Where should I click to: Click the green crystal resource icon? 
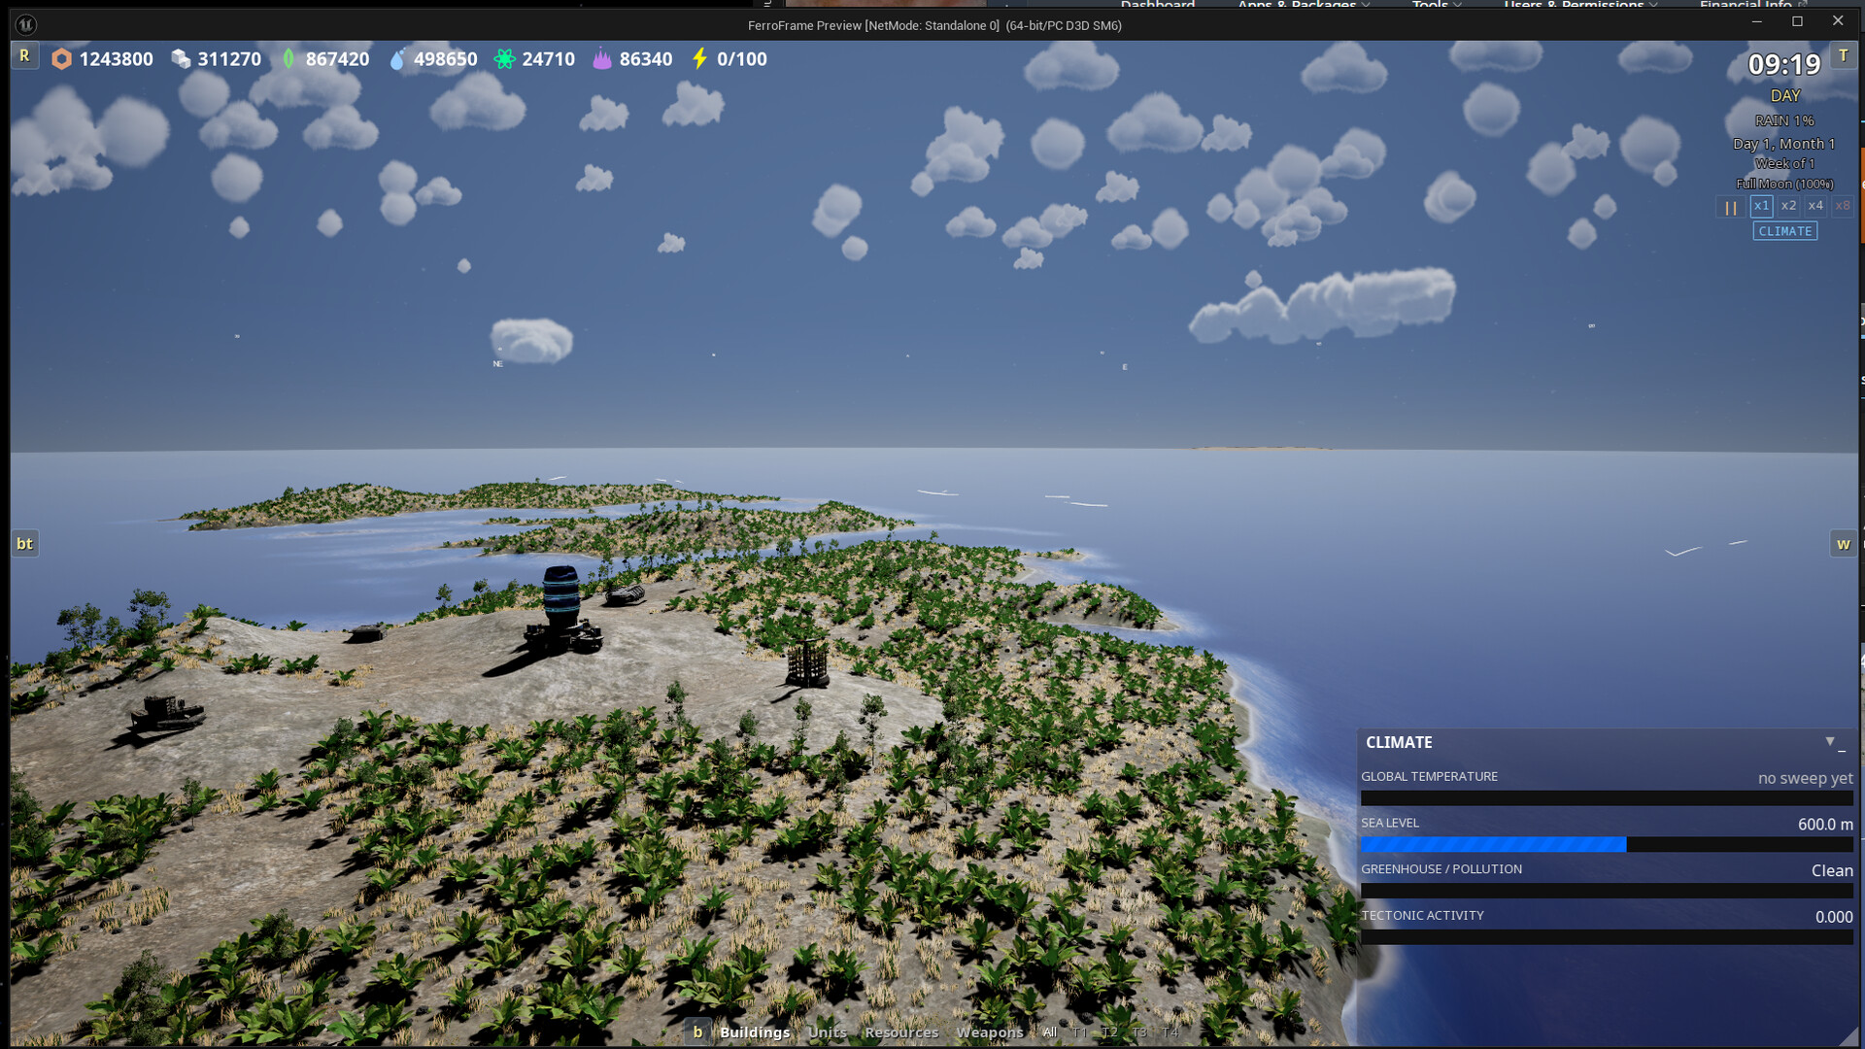coord(288,59)
